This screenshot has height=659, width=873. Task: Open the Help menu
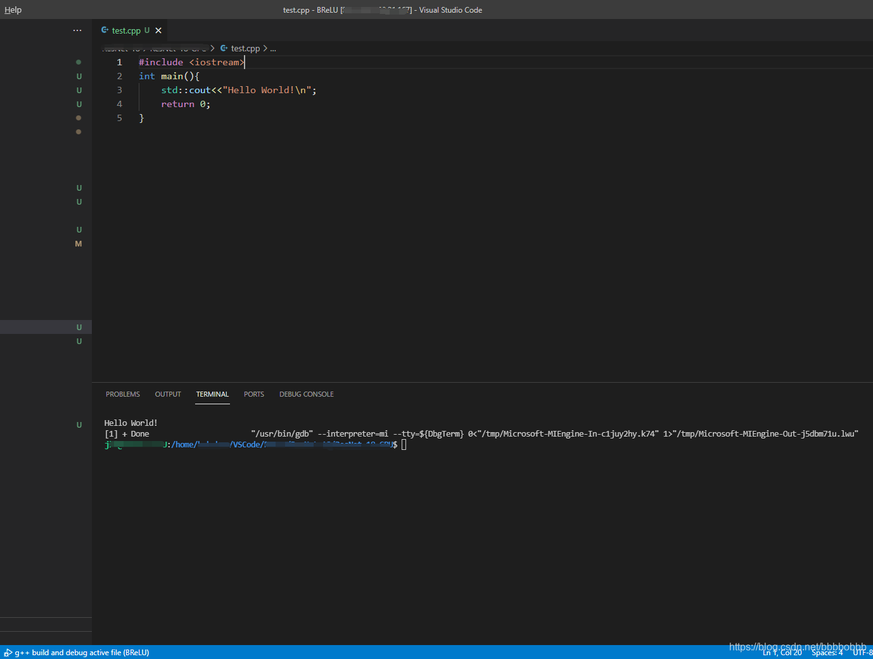[13, 10]
